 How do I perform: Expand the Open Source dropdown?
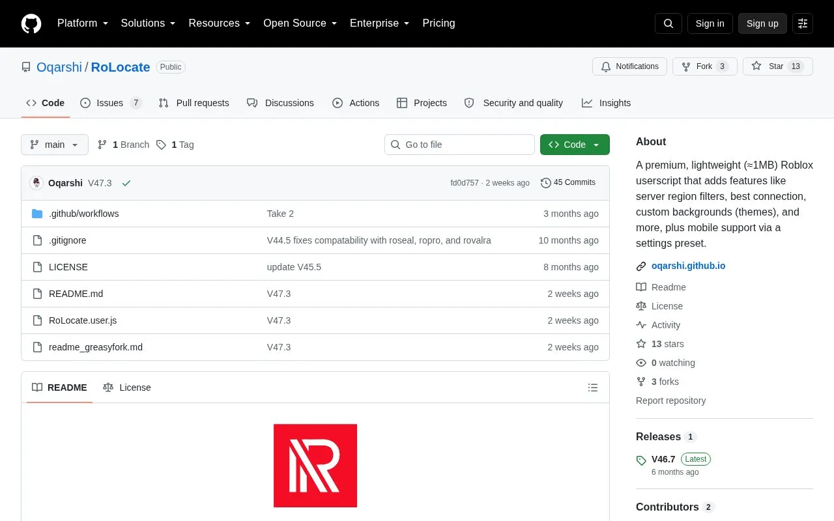pyautogui.click(x=300, y=23)
